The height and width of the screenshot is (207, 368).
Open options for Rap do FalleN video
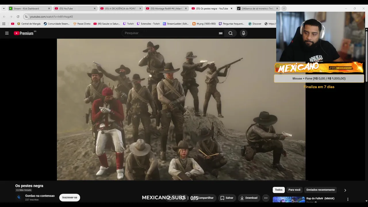[348, 199]
